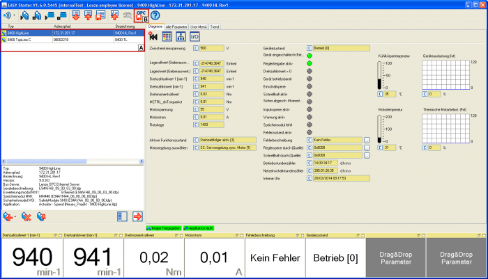Click the C button beside Drehzahlsollwert 1

click(195, 79)
